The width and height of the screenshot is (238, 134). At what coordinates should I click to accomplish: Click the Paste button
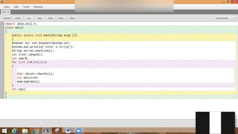click(51, 18)
